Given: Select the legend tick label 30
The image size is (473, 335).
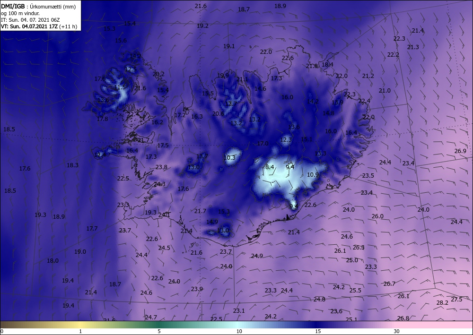Looking at the screenshot, I should click(x=397, y=331).
